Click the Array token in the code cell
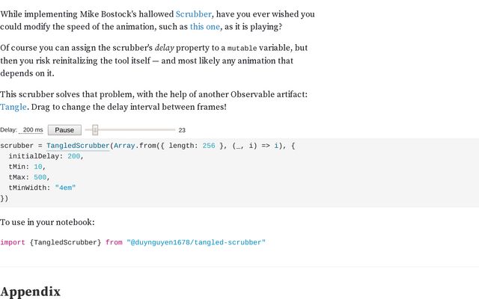This screenshot has width=479, height=299. (x=124, y=146)
